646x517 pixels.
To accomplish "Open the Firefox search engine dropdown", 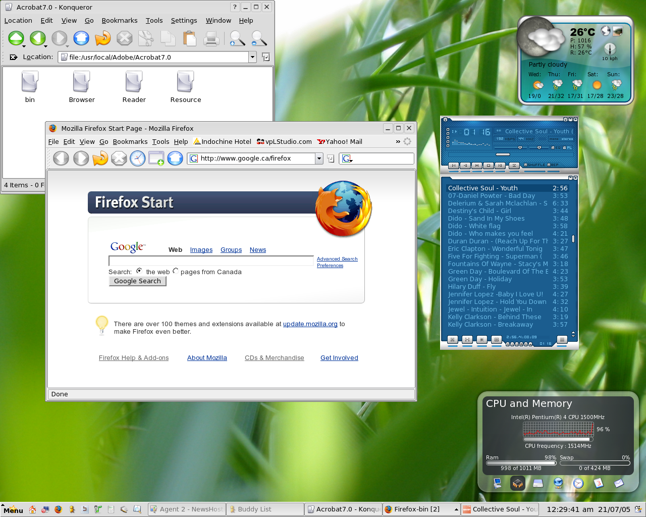I will [x=347, y=159].
